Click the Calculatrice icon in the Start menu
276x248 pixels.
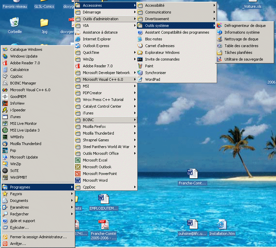[5, 70]
